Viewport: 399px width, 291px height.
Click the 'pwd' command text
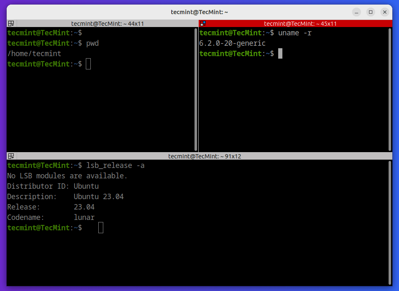pyautogui.click(x=92, y=43)
